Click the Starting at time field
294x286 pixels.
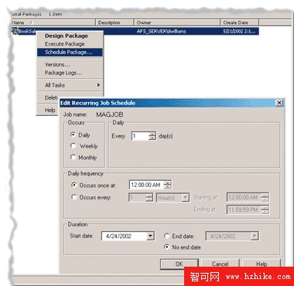244,197
